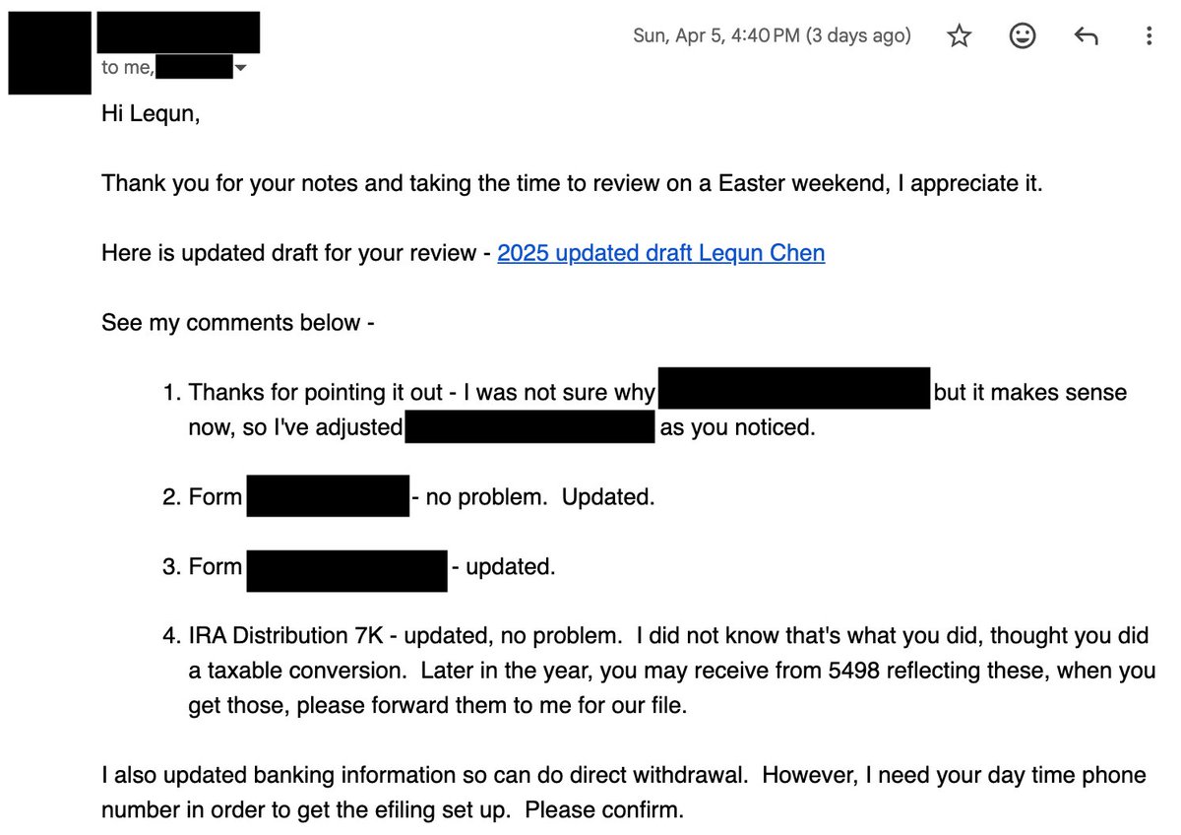
Task: Click "Here is updated draft for your review" text
Action: pos(288,253)
